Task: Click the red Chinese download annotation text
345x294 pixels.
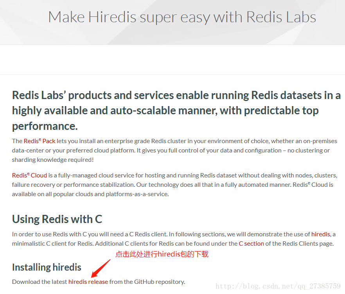Action: (x=162, y=254)
